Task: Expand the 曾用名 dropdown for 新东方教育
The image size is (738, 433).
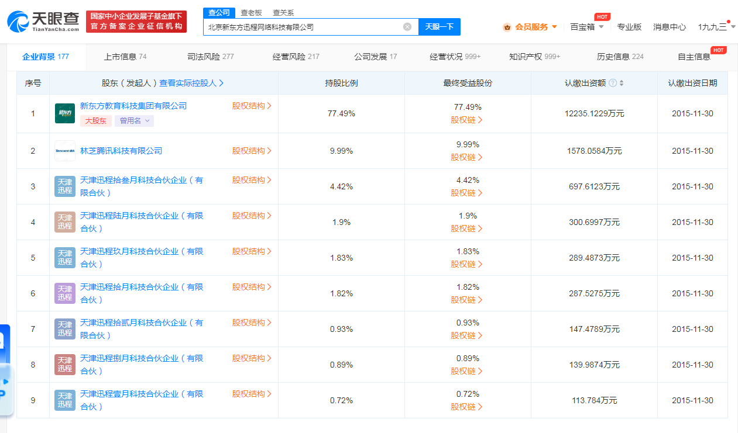Action: click(x=135, y=121)
